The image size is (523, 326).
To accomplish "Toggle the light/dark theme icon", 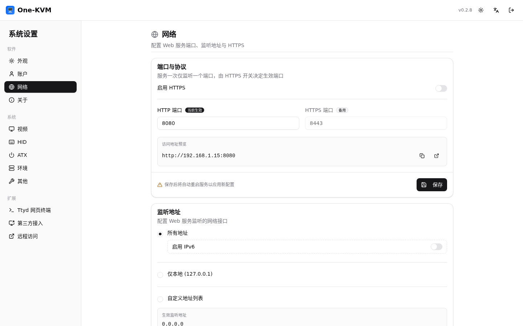I will coord(481,10).
